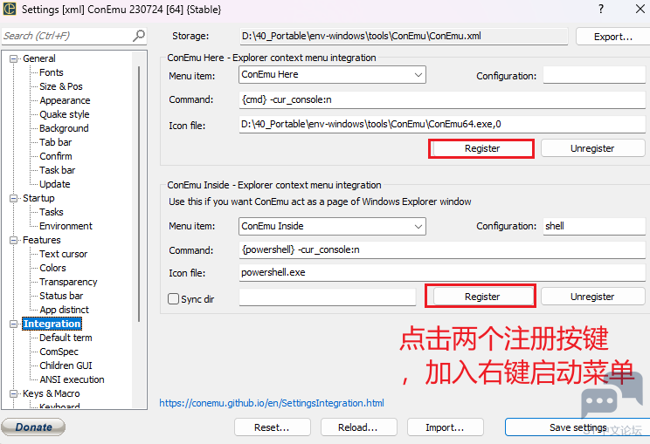
Task: Open the SettingsIntegration.html help link
Action: (x=271, y=403)
